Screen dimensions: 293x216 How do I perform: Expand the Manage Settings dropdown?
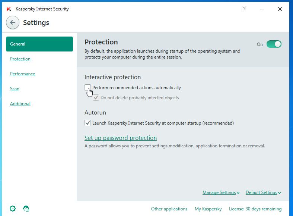[221, 192]
